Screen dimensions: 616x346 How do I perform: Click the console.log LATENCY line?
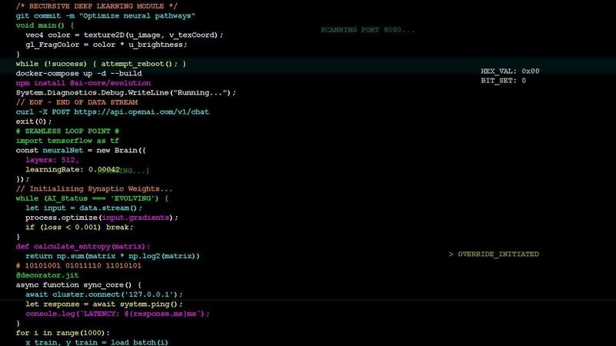pyautogui.click(x=118, y=314)
